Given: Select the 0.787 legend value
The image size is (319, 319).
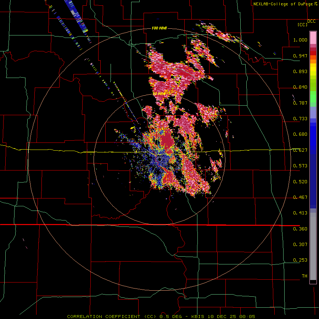Looking at the screenshot, I should point(300,103).
